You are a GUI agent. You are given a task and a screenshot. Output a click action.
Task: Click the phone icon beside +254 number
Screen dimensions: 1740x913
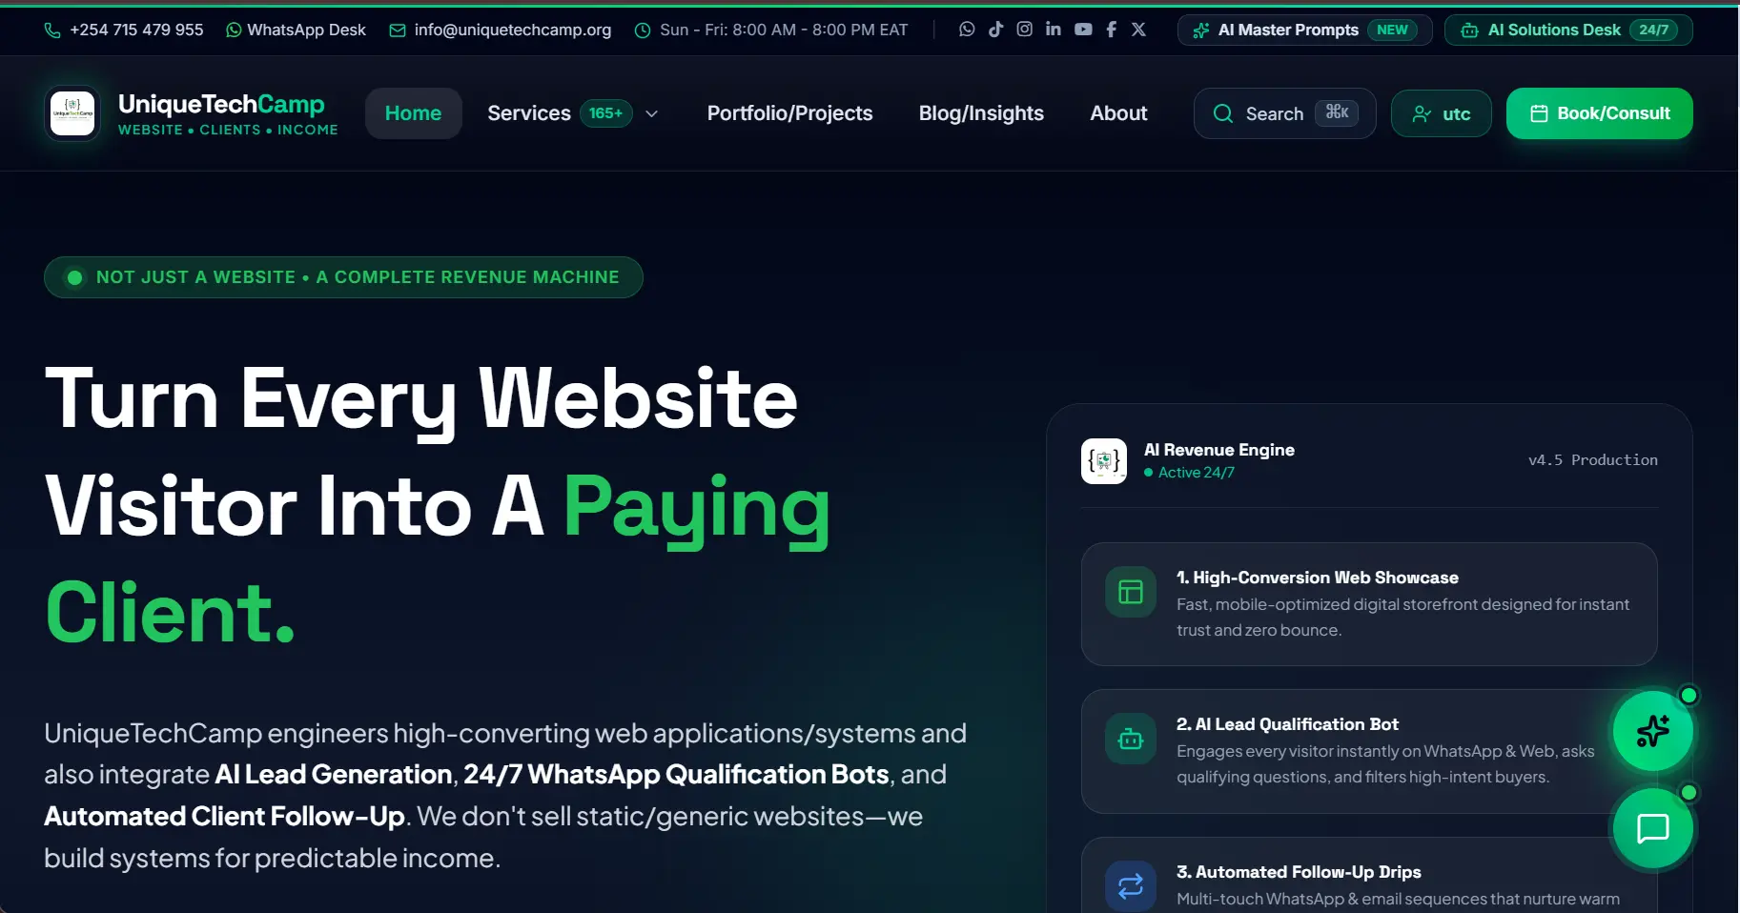(x=52, y=30)
